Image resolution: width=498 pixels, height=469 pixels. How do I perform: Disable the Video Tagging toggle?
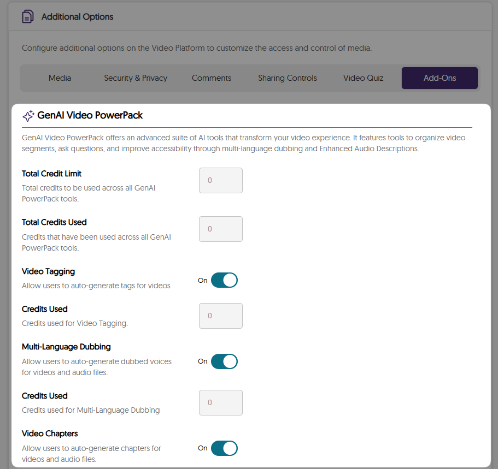click(224, 281)
